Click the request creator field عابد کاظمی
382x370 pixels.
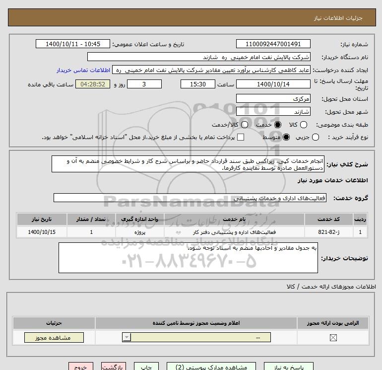(x=211, y=70)
